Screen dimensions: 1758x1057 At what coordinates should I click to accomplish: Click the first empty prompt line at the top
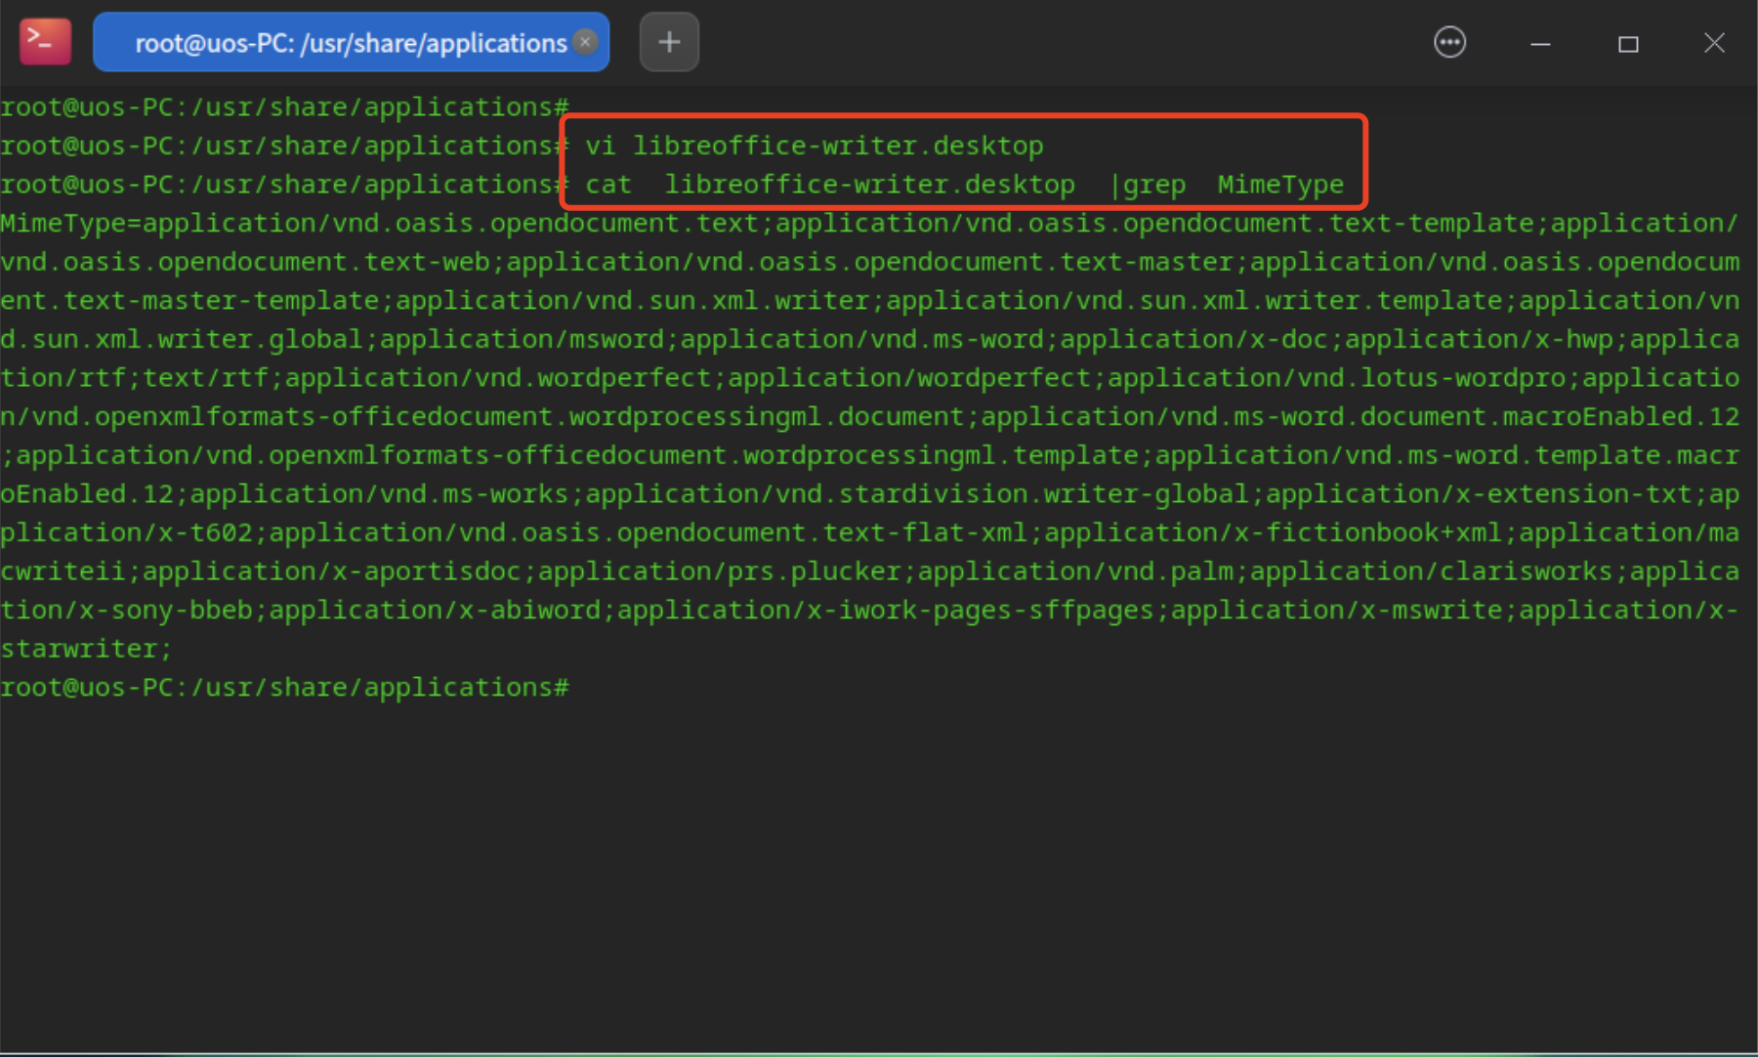284,106
